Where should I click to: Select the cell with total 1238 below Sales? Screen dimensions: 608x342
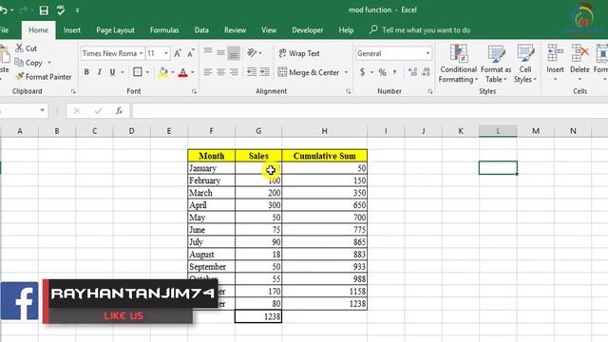[x=258, y=316]
